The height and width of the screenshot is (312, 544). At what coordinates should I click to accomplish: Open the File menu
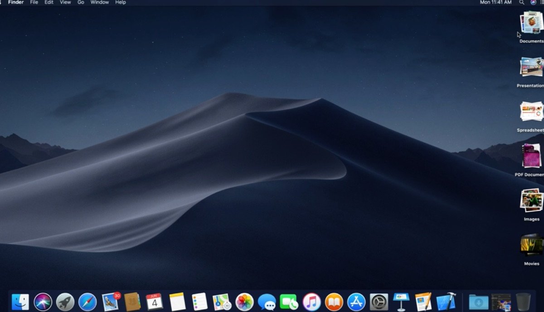pos(34,2)
